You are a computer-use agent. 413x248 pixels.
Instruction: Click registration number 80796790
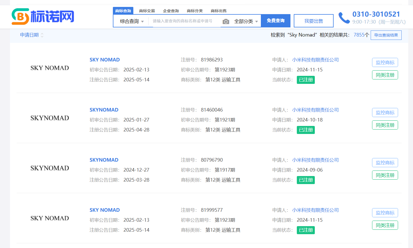[212, 160]
